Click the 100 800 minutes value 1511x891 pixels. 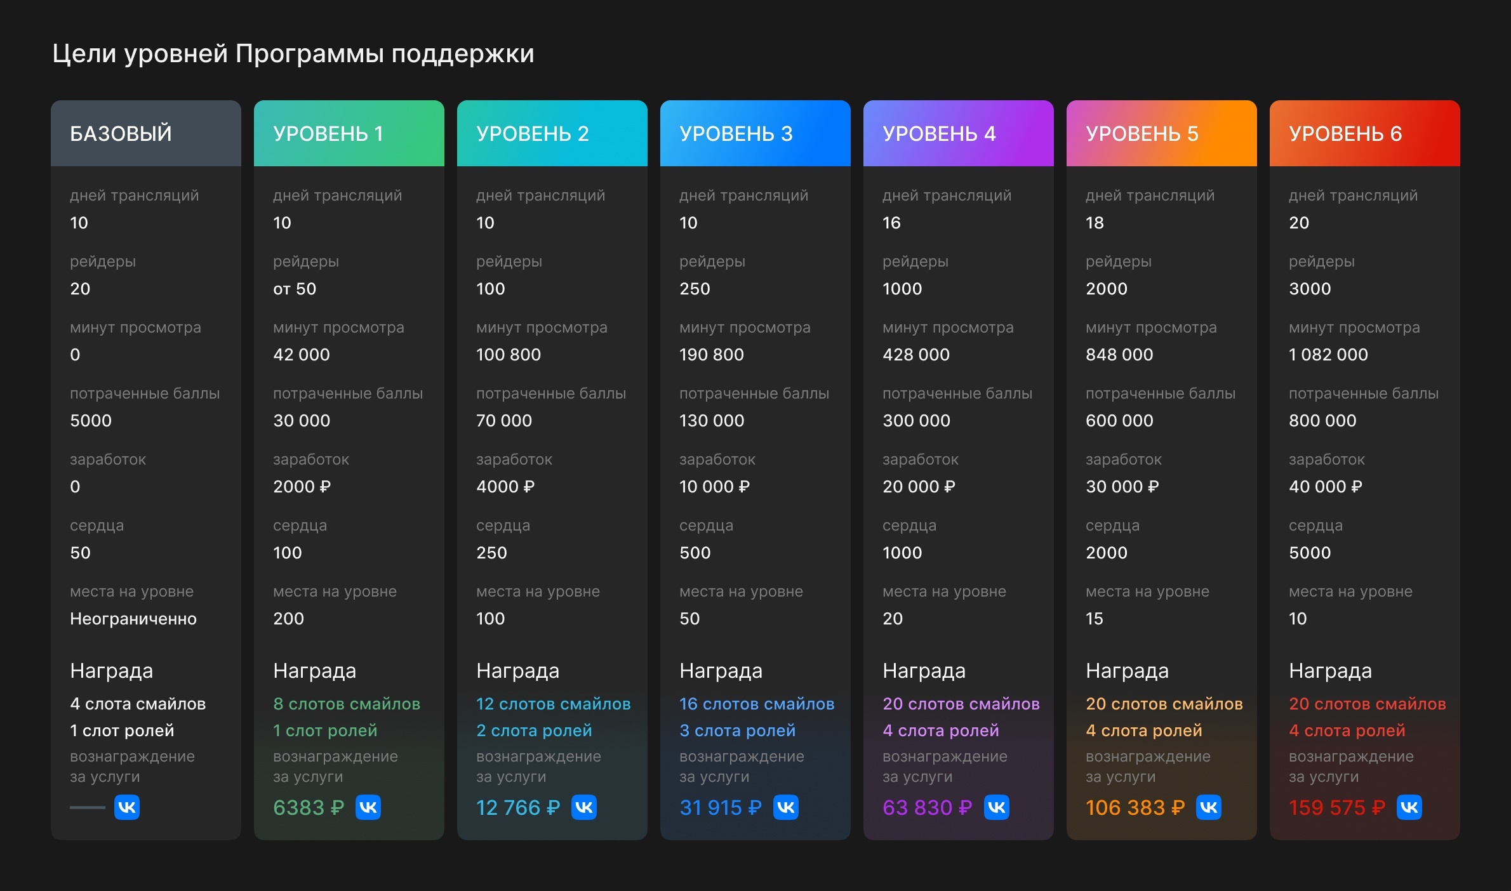pyautogui.click(x=509, y=355)
